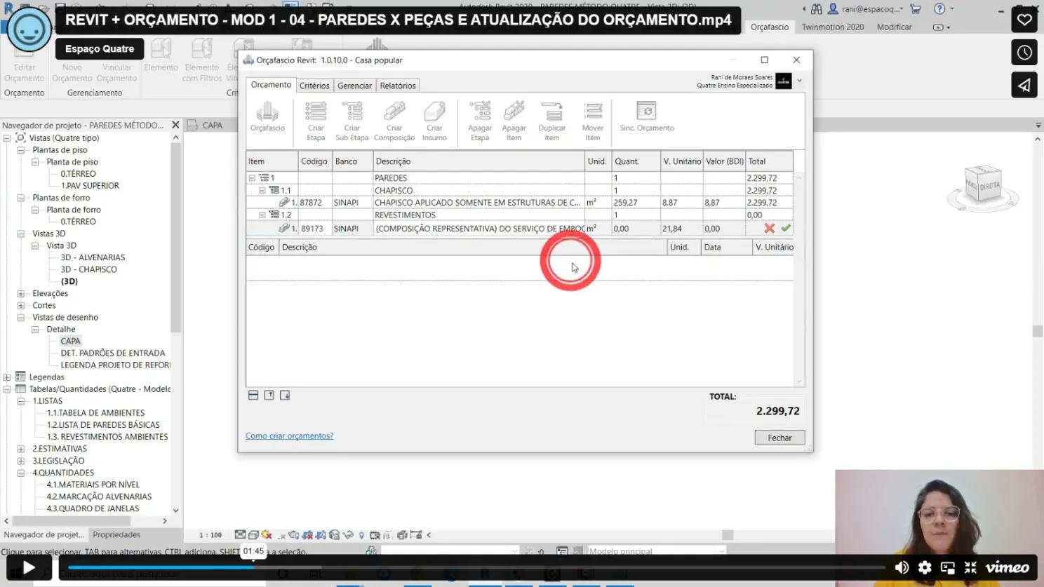Seek the video using the progress bar
This screenshot has height=587, width=1044.
click(x=476, y=567)
